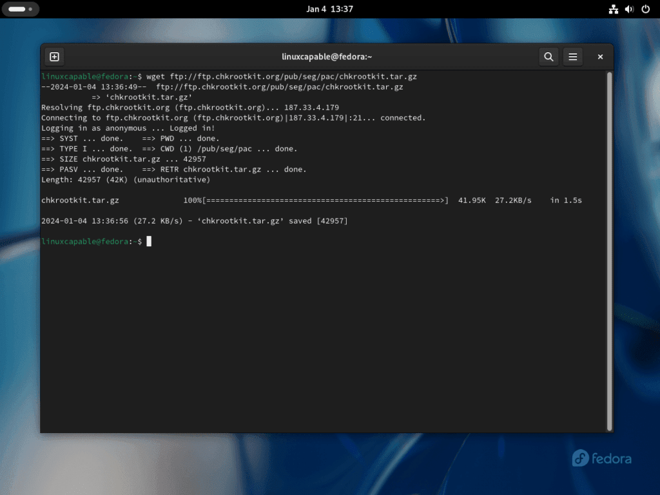Viewport: 660px width, 495px height.
Task: Click the search magnifier icon
Action: click(x=548, y=57)
